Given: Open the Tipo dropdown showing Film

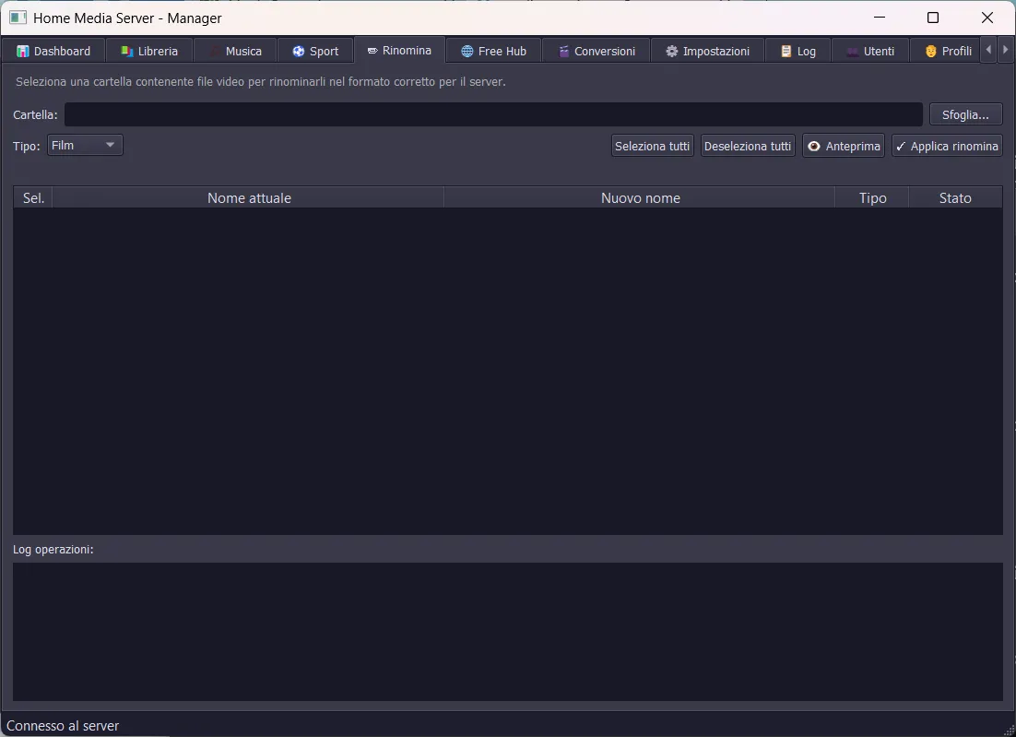Looking at the screenshot, I should (x=85, y=145).
